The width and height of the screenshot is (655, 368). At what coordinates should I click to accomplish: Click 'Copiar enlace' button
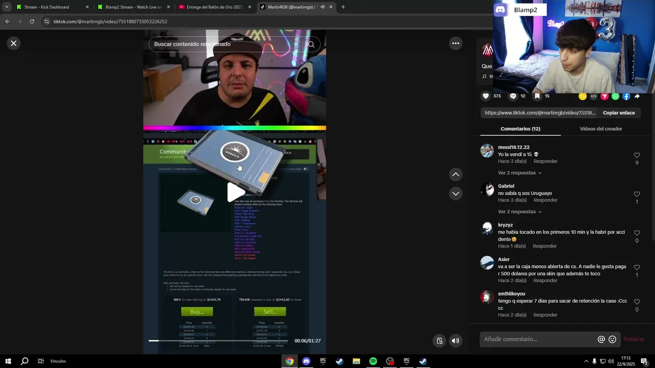pyautogui.click(x=619, y=113)
